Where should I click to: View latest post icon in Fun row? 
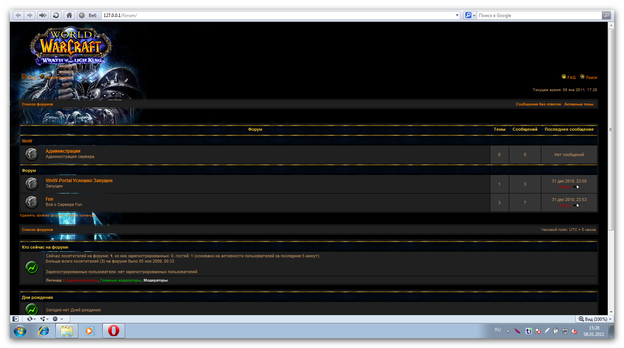(x=576, y=206)
